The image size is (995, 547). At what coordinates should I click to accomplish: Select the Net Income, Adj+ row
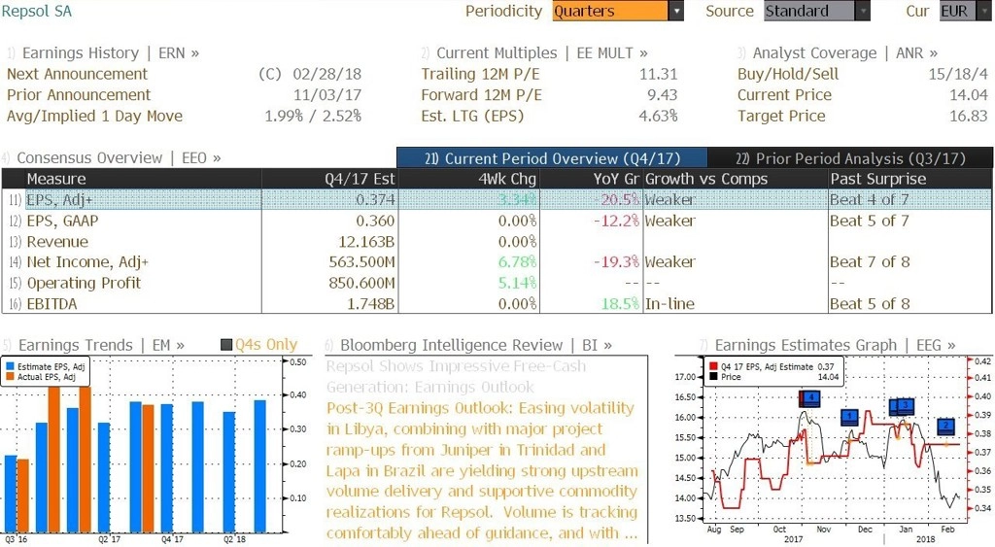point(497,262)
